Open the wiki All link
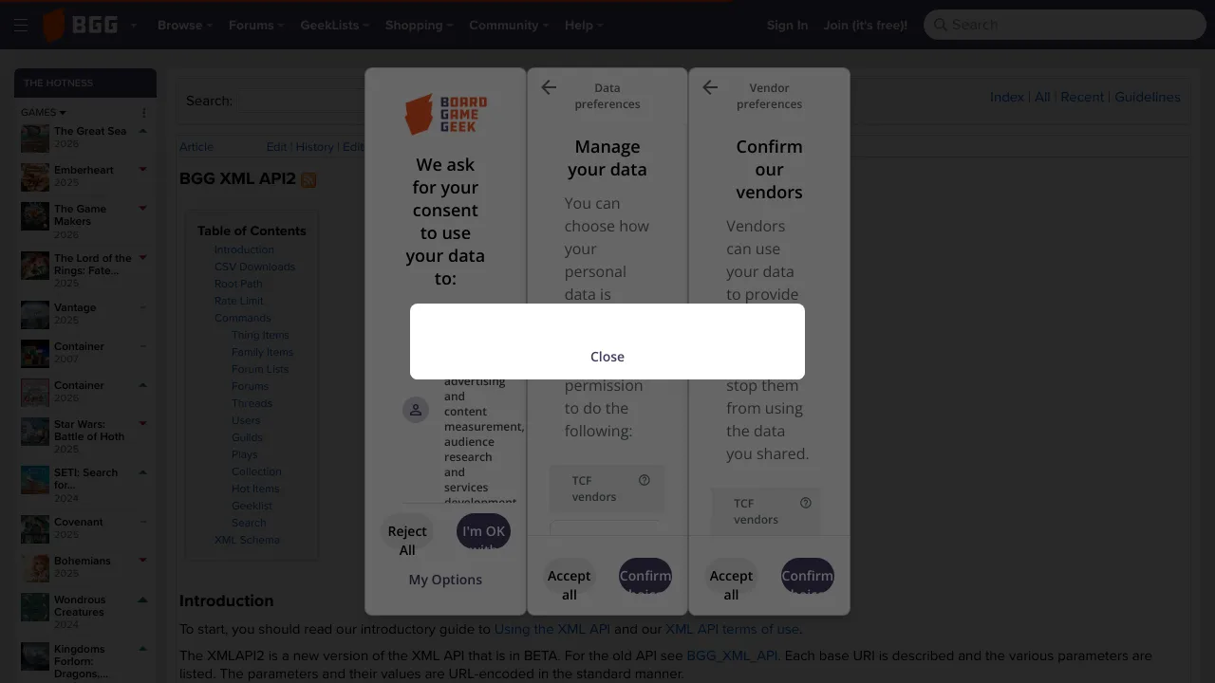This screenshot has height=683, width=1215. [1042, 97]
